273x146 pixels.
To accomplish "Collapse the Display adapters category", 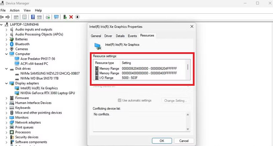I will (x=6, y=83).
